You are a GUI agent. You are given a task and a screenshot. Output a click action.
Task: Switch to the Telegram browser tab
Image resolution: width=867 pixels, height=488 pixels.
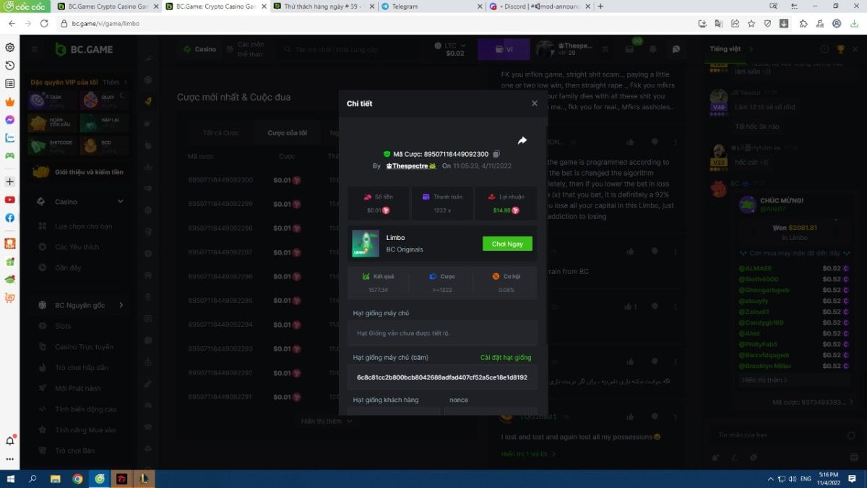(426, 7)
